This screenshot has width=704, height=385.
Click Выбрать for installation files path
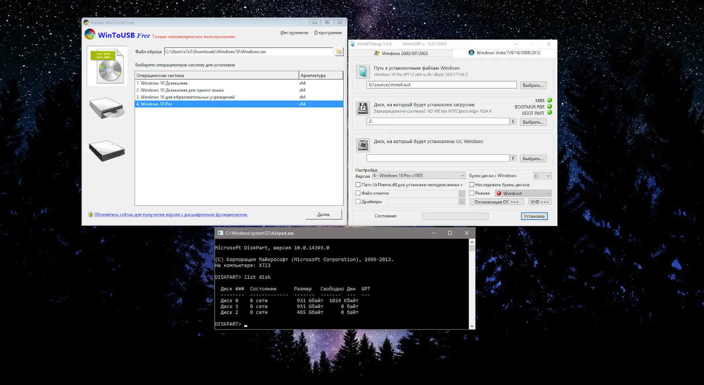click(533, 85)
